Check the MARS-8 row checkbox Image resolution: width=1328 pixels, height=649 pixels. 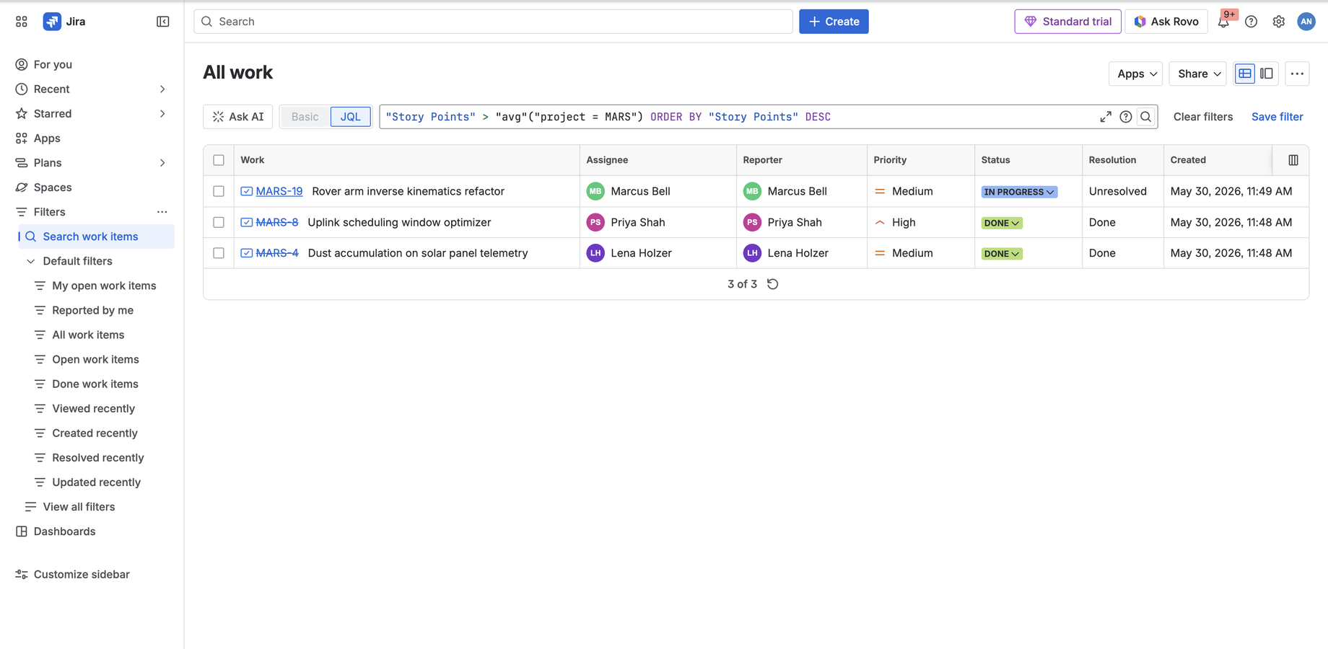click(219, 222)
